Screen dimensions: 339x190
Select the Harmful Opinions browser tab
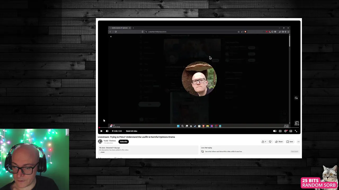tap(120, 28)
